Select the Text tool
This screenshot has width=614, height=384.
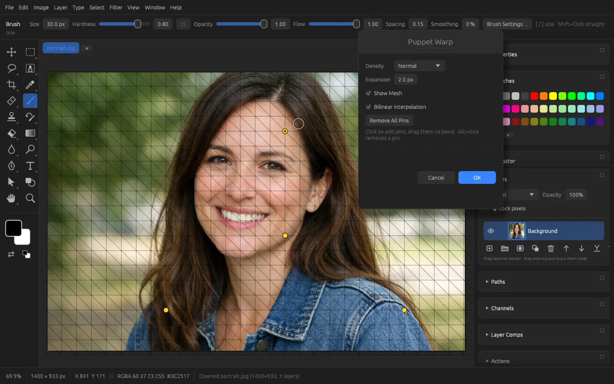point(30,166)
